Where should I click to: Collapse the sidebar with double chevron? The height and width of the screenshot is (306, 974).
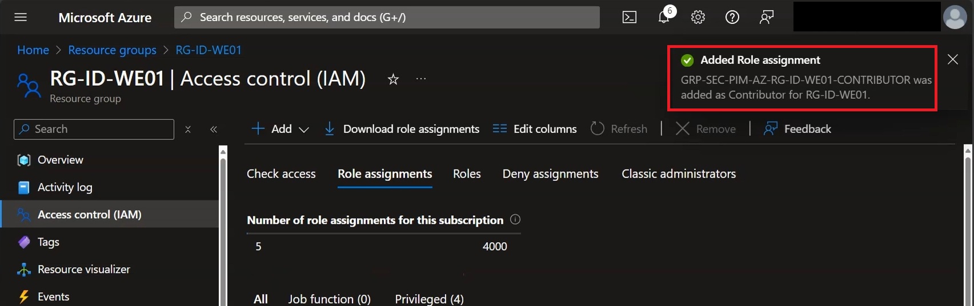[214, 130]
